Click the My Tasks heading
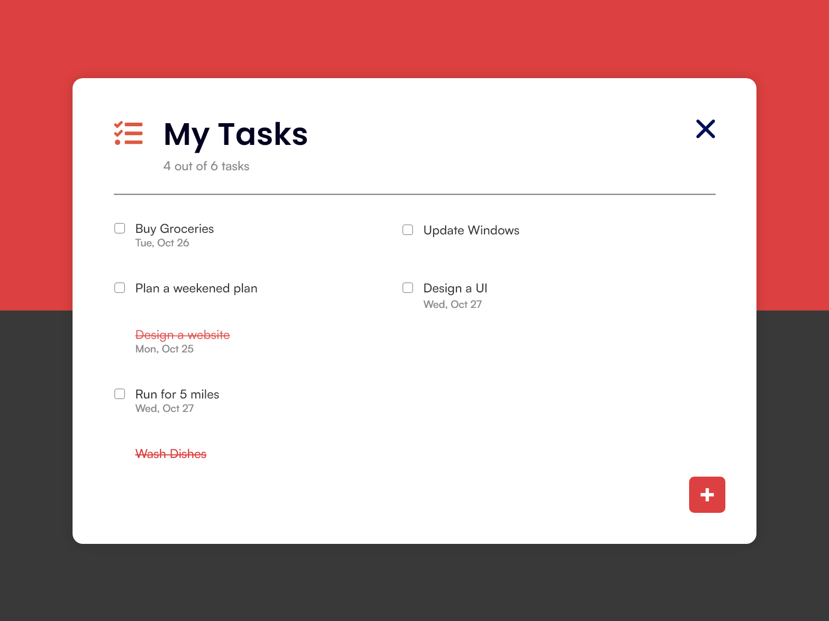829x621 pixels. (236, 135)
